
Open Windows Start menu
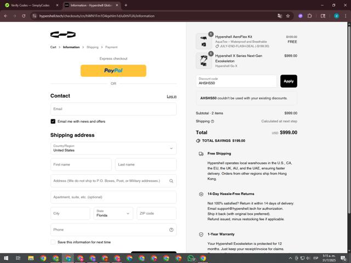[6, 258]
